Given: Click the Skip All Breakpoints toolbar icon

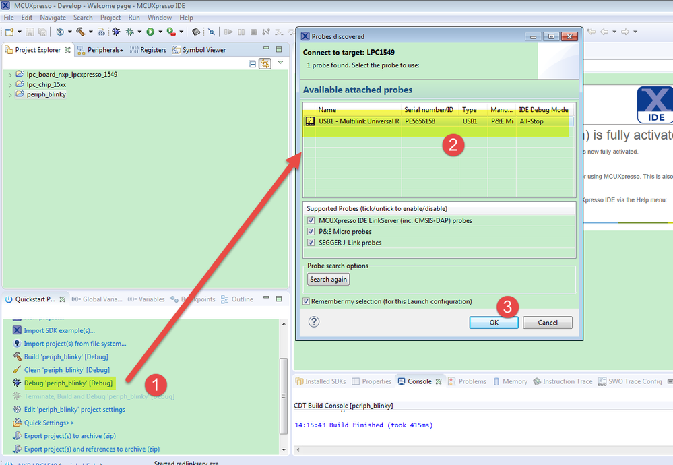Looking at the screenshot, I should (x=211, y=32).
